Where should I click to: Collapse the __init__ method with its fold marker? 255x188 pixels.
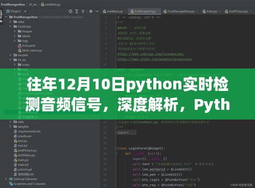(116, 154)
